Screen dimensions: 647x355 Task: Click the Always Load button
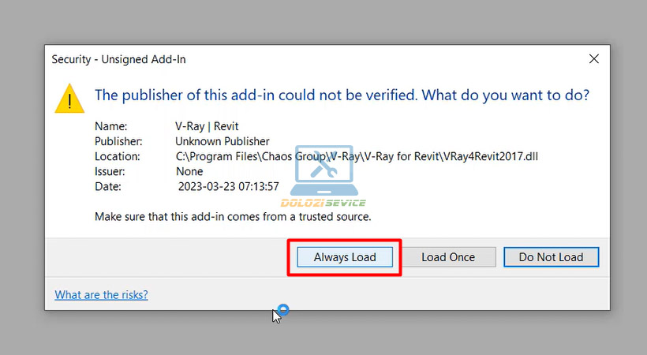344,257
